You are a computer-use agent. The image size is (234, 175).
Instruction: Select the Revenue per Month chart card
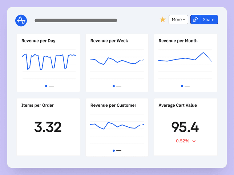coord(185,62)
